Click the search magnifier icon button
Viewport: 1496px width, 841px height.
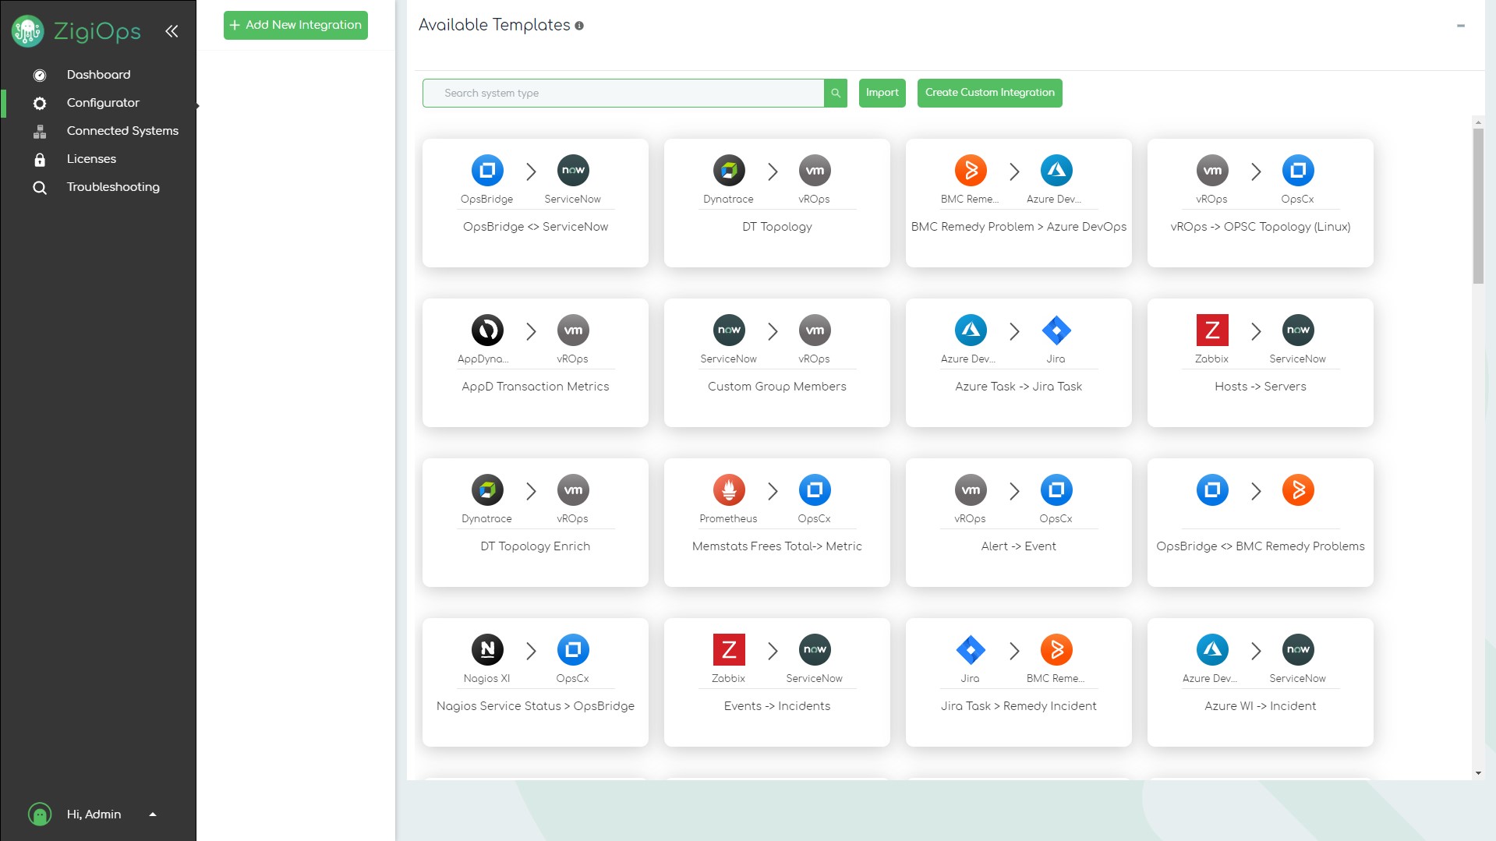(x=835, y=93)
